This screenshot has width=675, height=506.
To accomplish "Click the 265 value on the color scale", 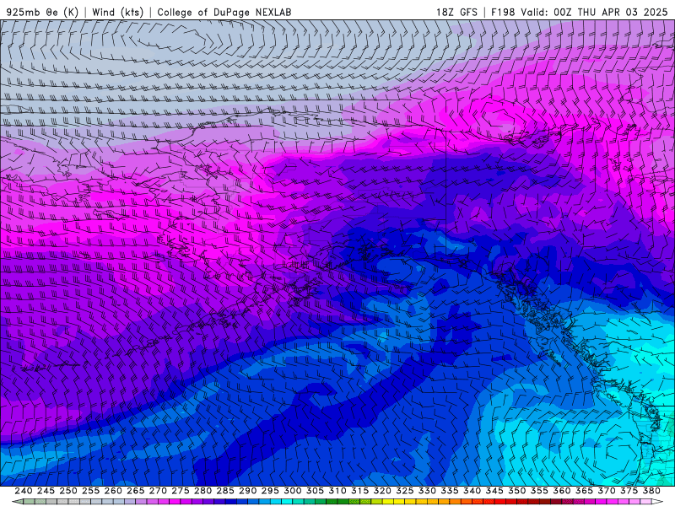I will (135, 491).
